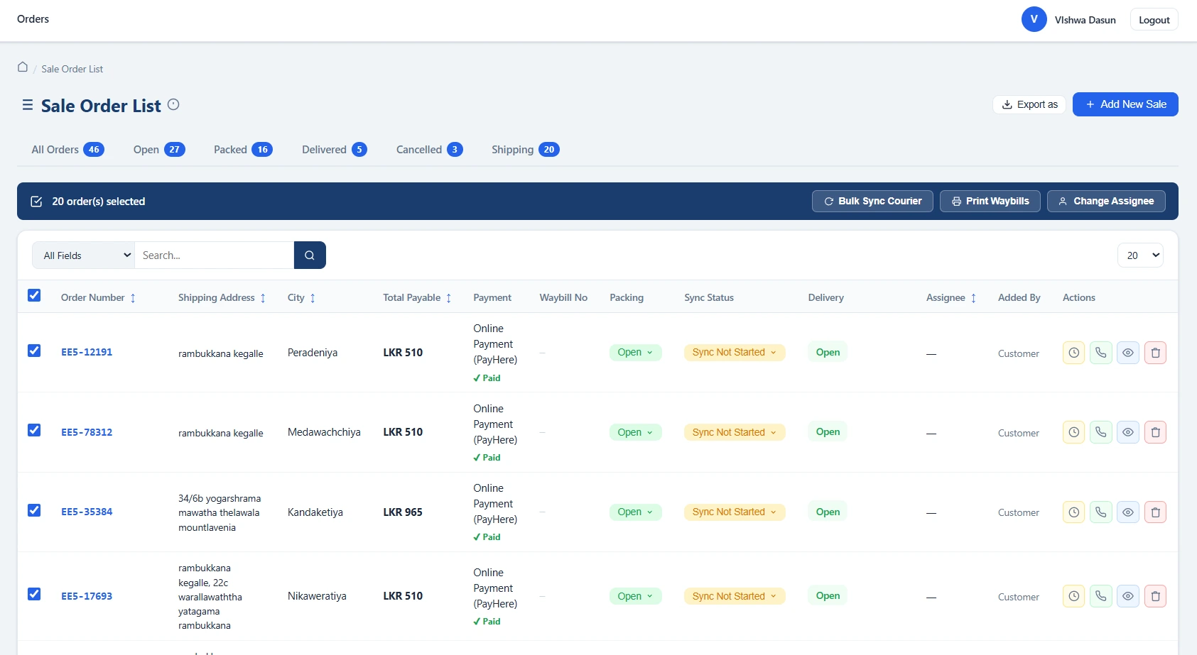
Task: Open the rows-per-page dropdown showing 20
Action: (x=1140, y=255)
